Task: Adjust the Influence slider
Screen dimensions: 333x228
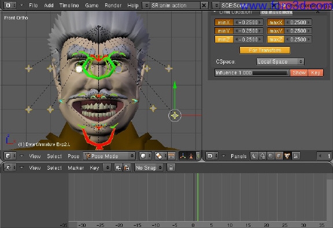Action: (252, 73)
